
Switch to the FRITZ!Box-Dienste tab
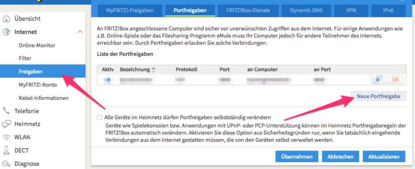point(248,9)
